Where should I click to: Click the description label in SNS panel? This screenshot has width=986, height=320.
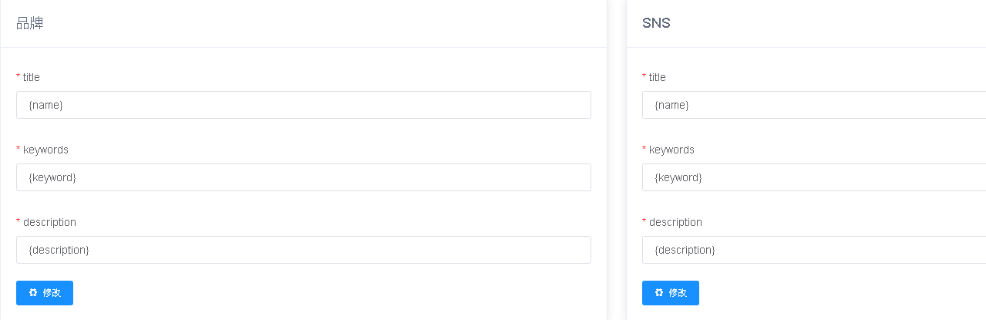tap(675, 222)
